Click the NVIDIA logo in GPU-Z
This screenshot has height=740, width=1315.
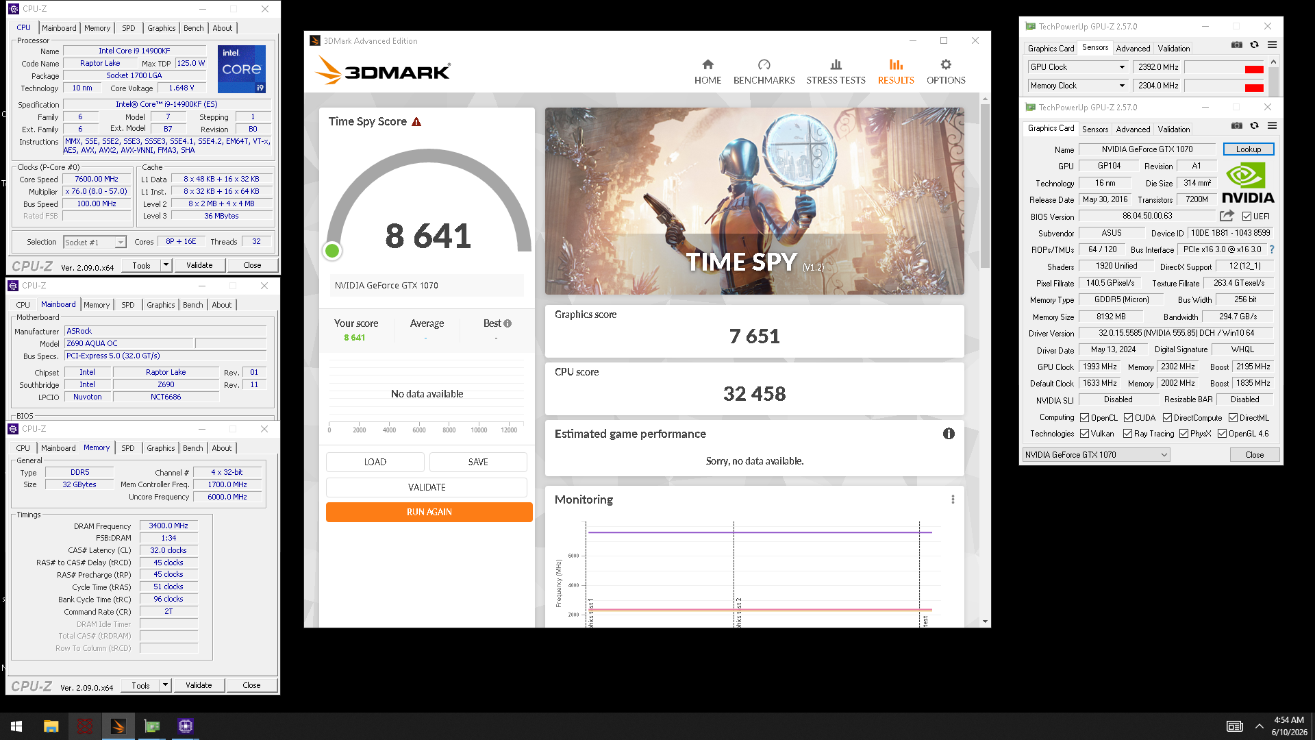click(1248, 183)
